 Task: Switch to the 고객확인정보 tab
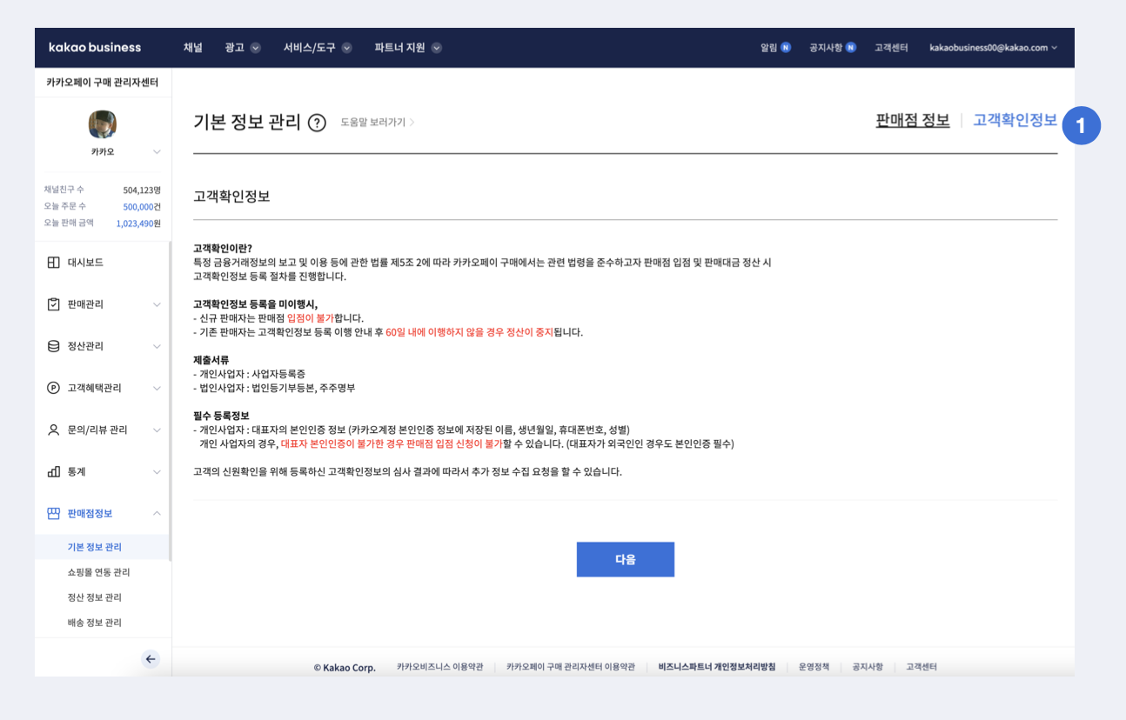coord(1015,120)
